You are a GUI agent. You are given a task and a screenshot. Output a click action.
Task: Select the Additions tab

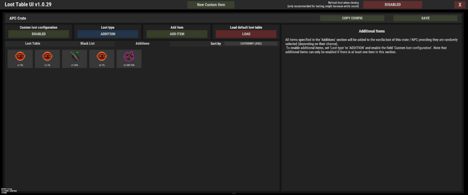tap(142, 43)
